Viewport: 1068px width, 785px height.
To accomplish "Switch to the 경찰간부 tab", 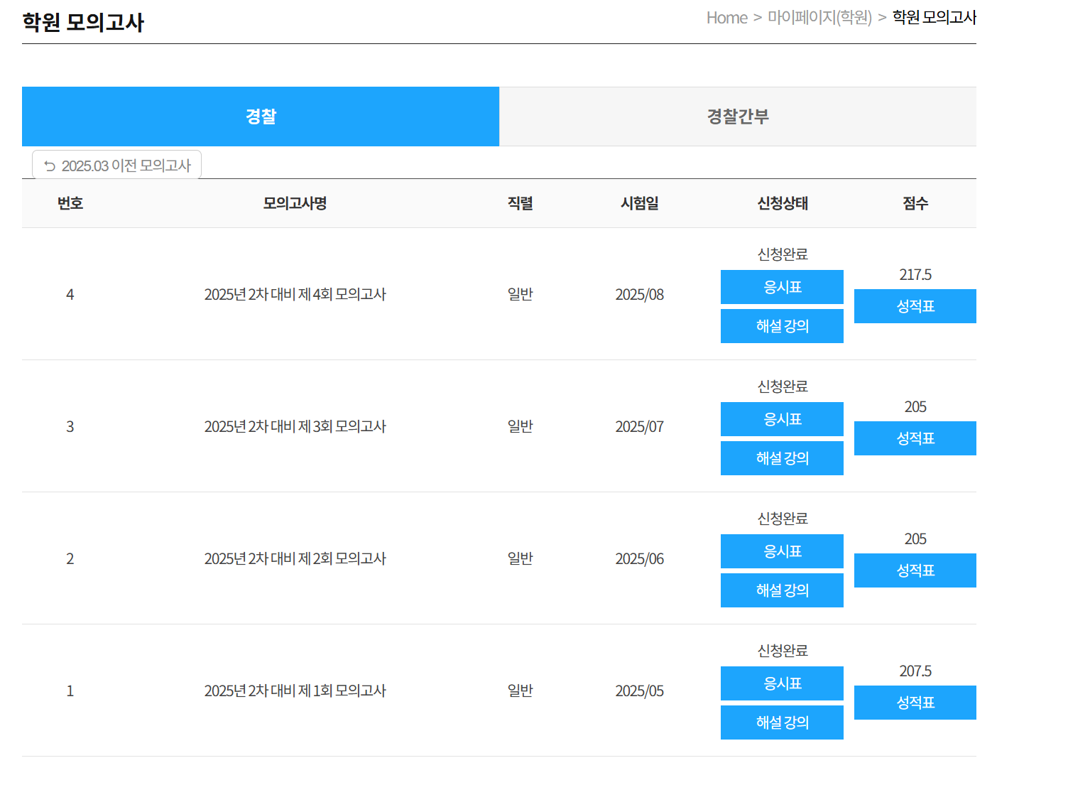I will [x=738, y=117].
